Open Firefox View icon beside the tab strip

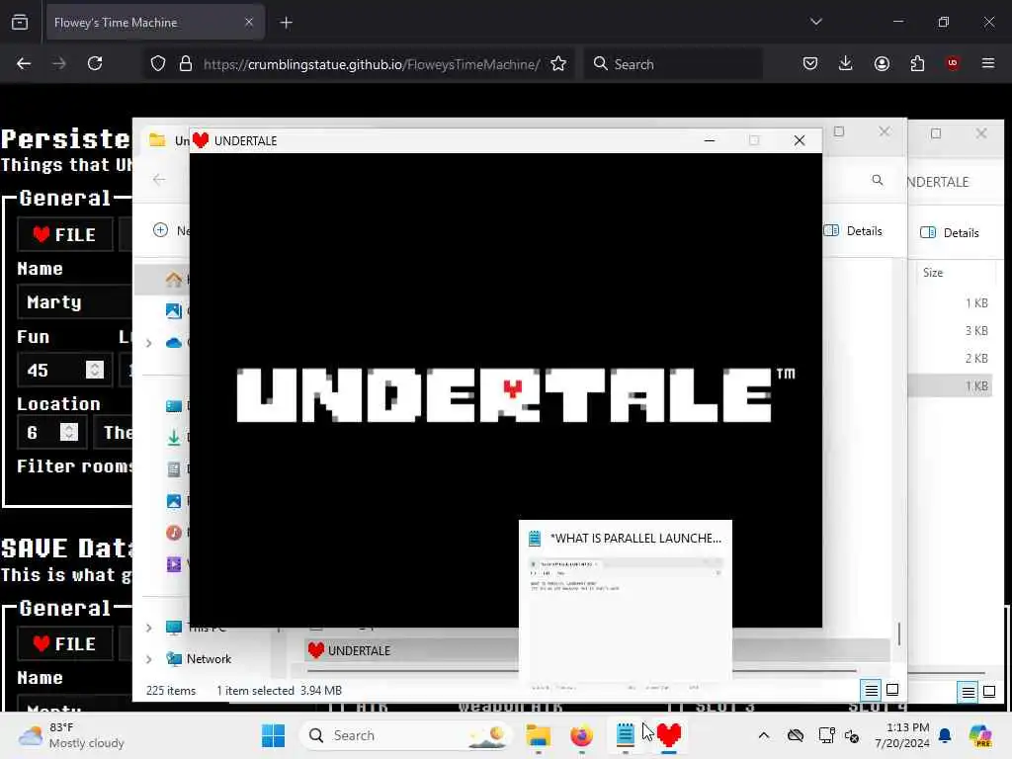pyautogui.click(x=20, y=22)
